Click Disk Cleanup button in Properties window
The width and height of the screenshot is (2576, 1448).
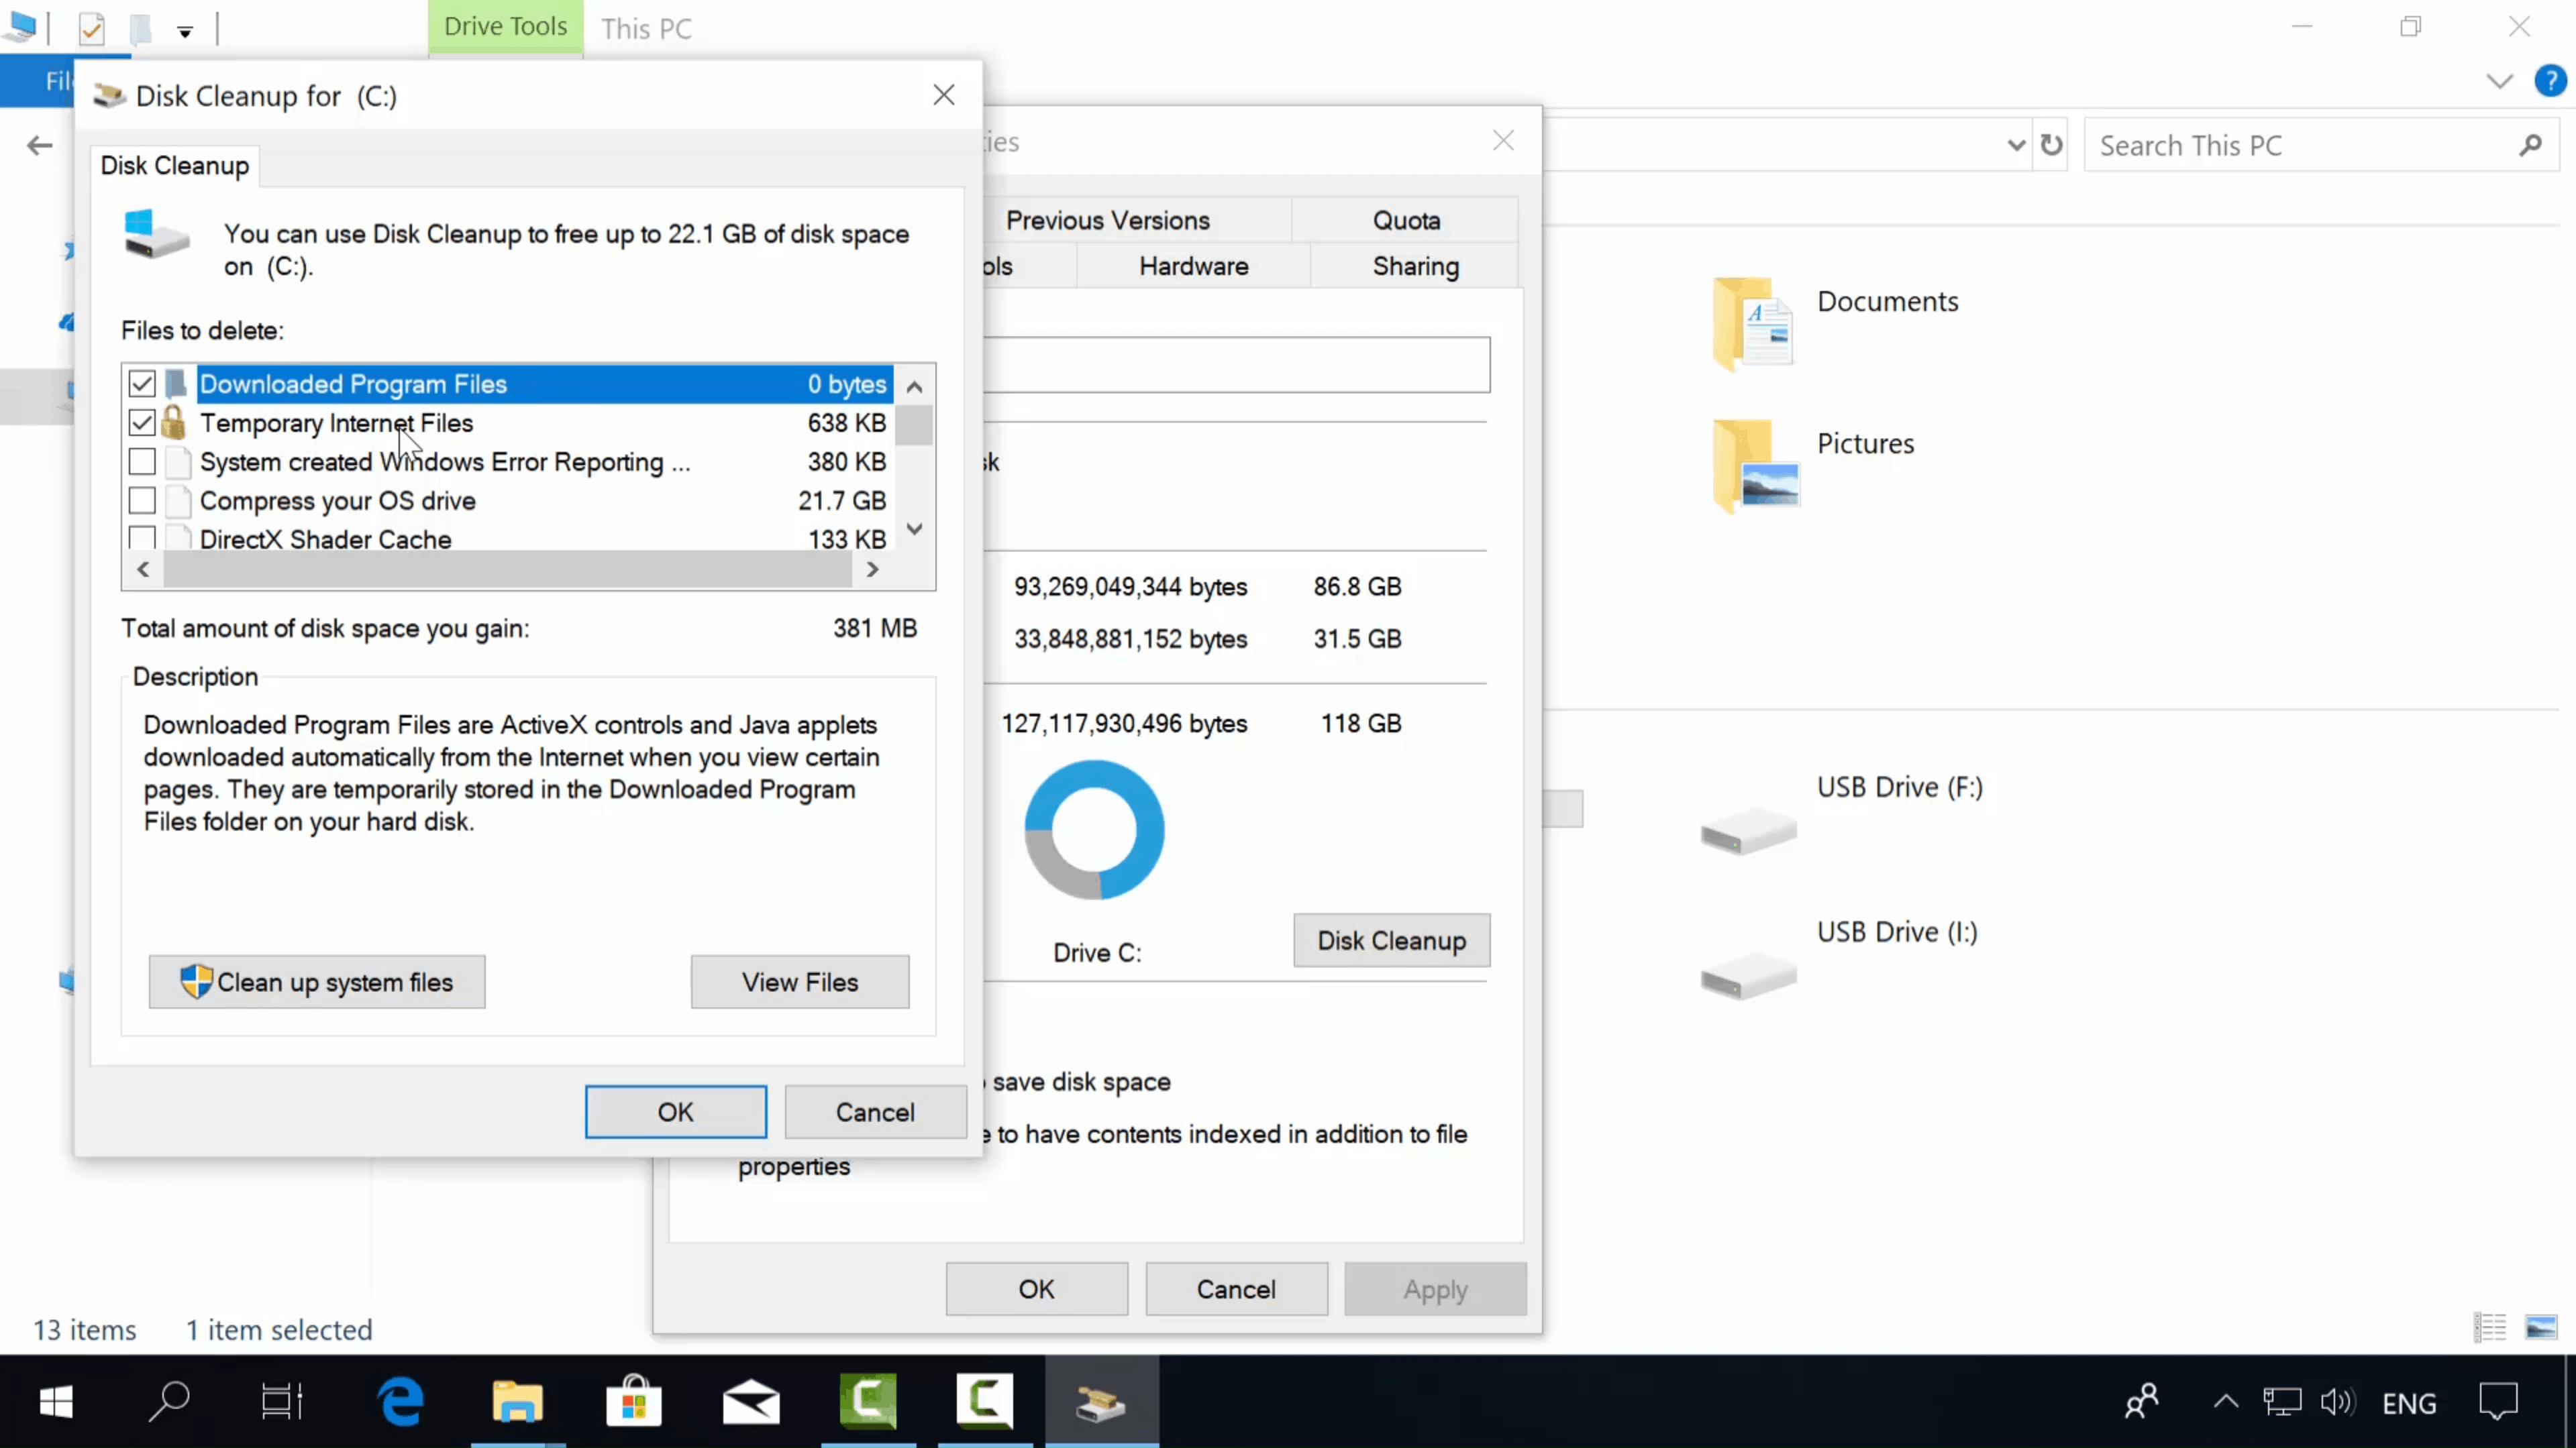1392,940
